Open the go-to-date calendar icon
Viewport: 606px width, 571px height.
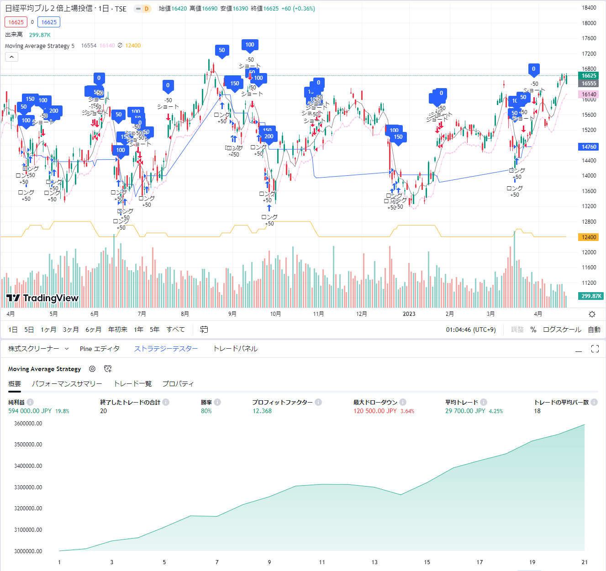204,330
